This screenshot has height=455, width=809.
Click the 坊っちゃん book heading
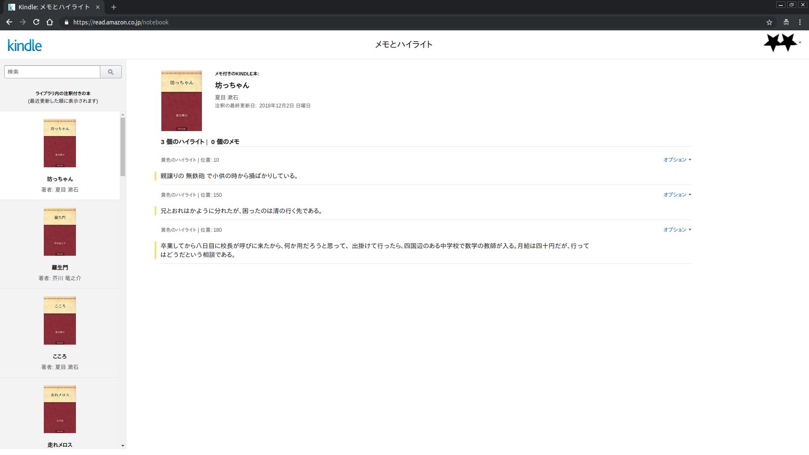point(232,85)
